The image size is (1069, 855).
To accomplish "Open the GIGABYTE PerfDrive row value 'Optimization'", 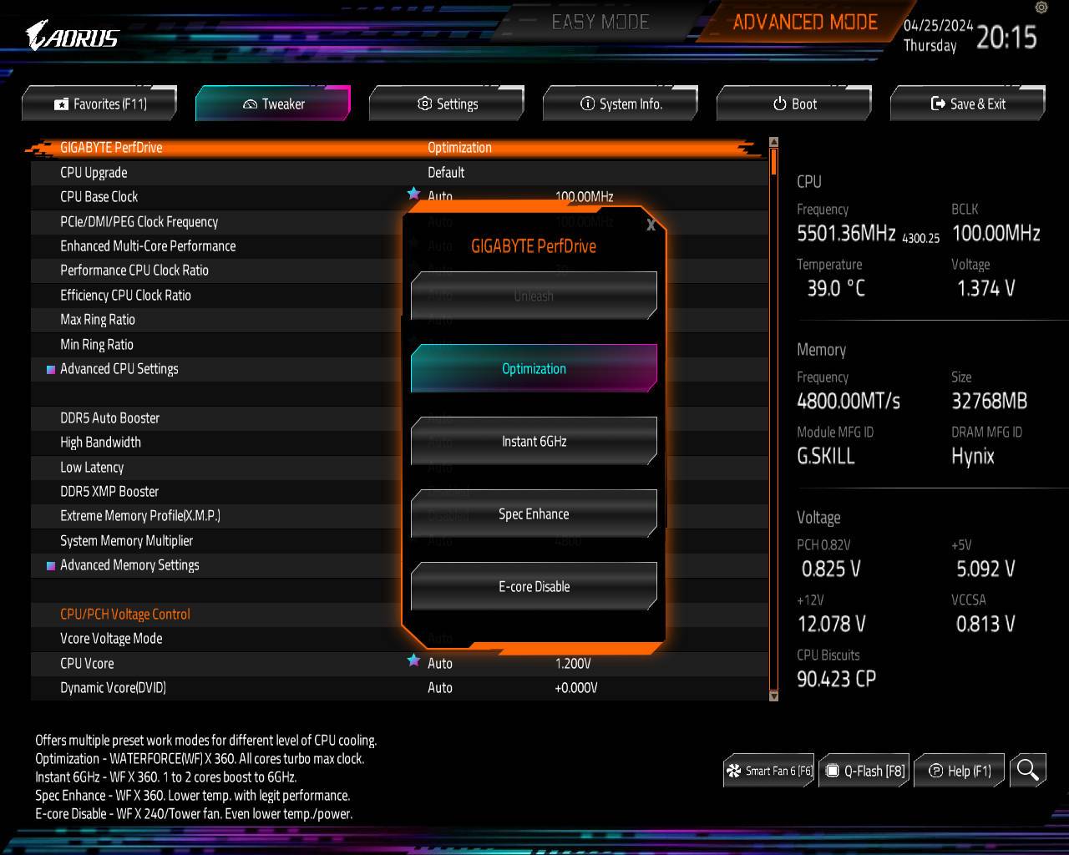I will (x=459, y=148).
